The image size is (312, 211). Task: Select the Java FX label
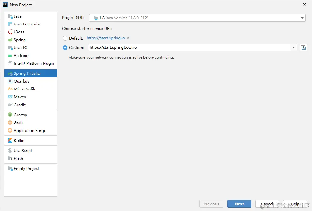(x=20, y=48)
